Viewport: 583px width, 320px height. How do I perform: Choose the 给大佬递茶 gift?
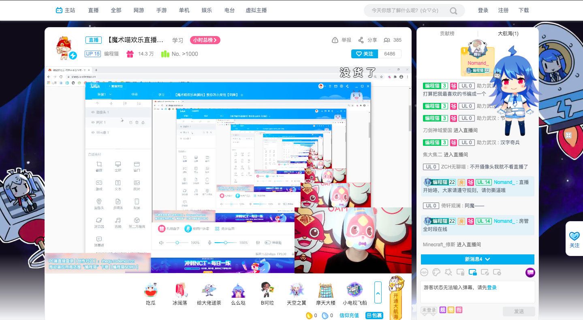pyautogui.click(x=209, y=294)
